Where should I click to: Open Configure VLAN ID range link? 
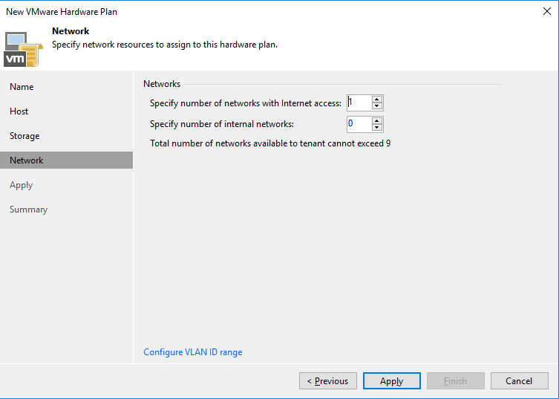[x=193, y=352]
